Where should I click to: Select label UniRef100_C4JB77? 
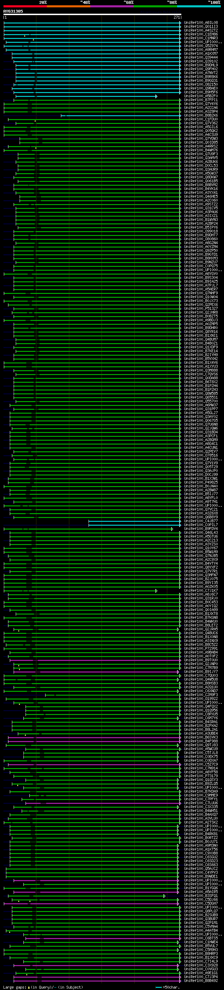201,521
